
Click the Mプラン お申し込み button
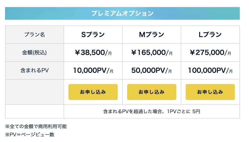coord(151,92)
